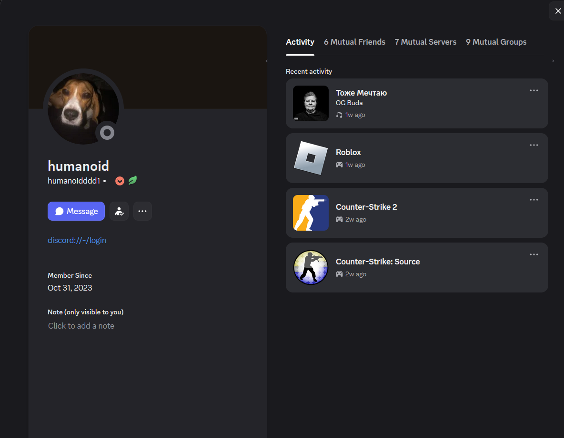
Task: Click the Recent activity heading
Action: (x=309, y=71)
